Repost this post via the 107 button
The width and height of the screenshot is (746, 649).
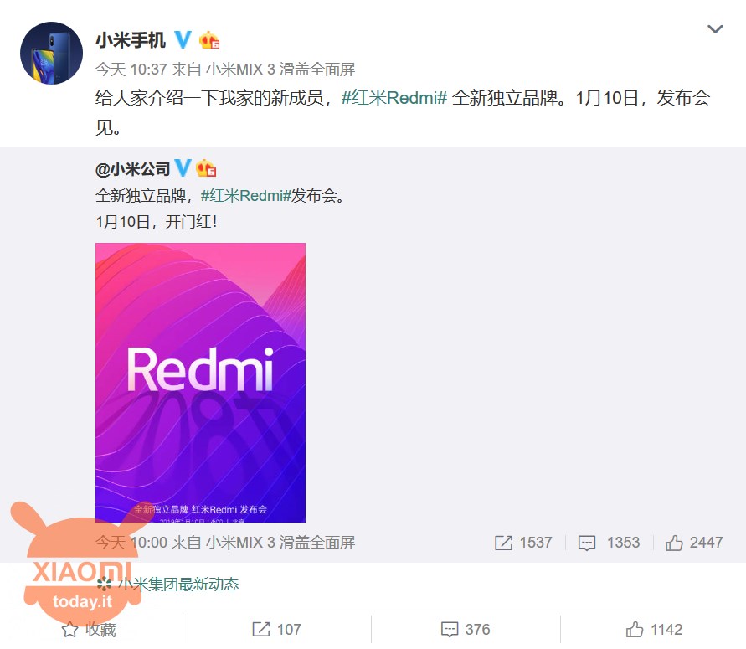277,630
